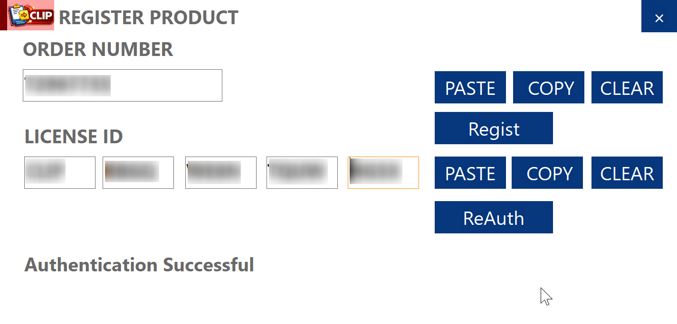This screenshot has height=324, width=677.
Task: Click the CLIP app logo icon
Action: pyautogui.click(x=30, y=15)
